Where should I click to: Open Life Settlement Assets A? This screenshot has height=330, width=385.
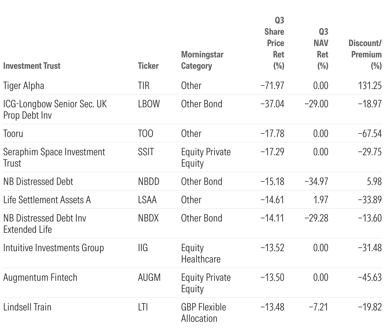coord(47,200)
